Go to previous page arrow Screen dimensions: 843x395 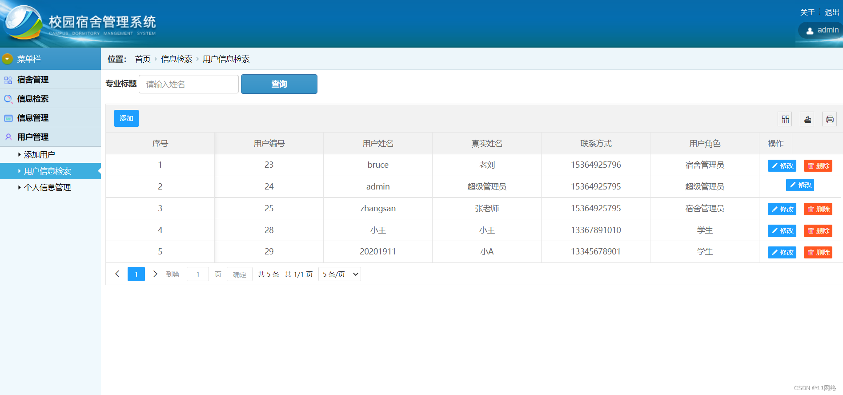pos(117,274)
